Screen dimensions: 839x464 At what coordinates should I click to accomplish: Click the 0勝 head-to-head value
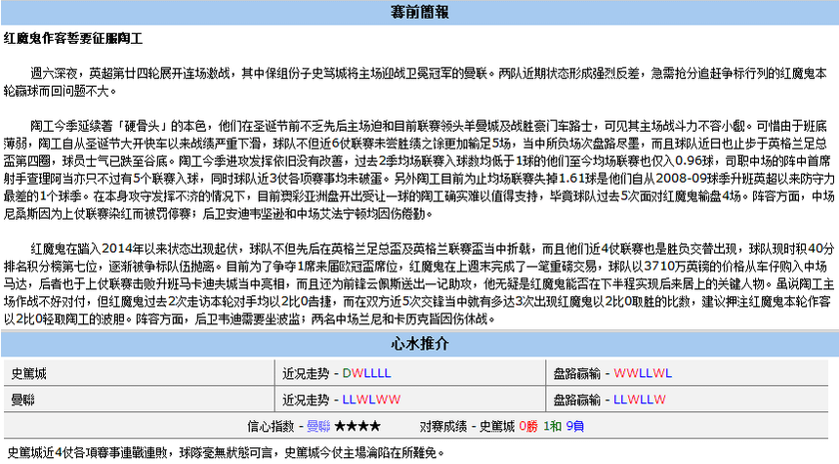pos(528,426)
